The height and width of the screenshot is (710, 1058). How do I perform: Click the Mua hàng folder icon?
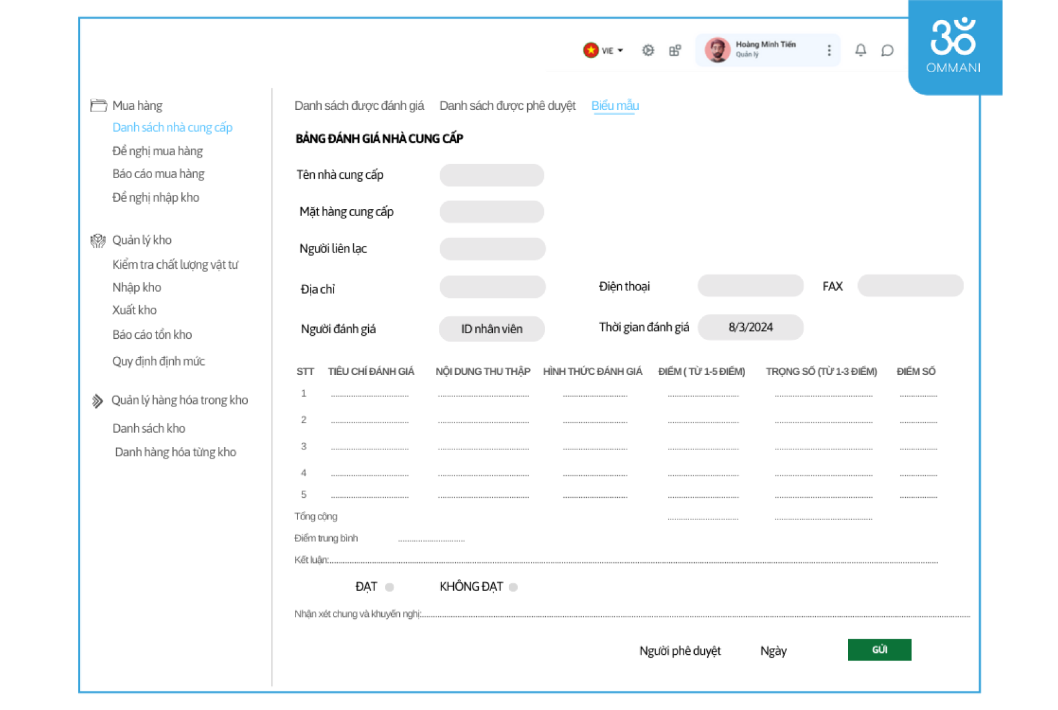coord(98,106)
